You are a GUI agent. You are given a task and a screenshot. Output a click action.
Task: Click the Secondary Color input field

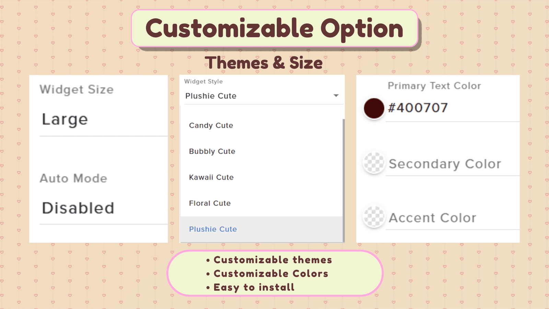point(453,164)
